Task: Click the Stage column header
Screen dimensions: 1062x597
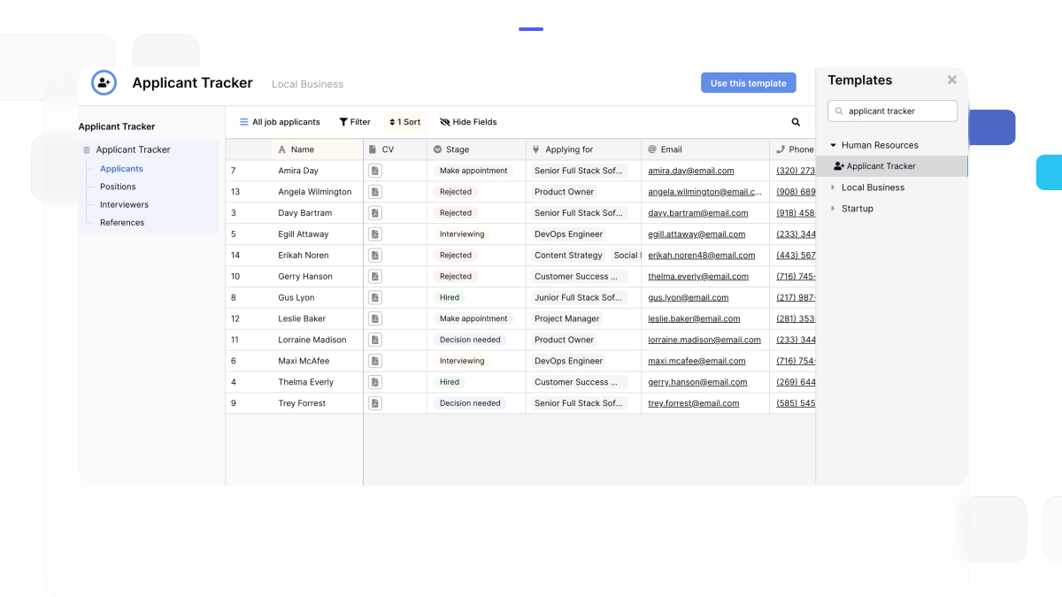Action: (458, 149)
